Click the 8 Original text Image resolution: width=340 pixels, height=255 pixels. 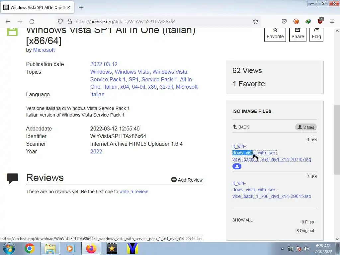pos(305,231)
